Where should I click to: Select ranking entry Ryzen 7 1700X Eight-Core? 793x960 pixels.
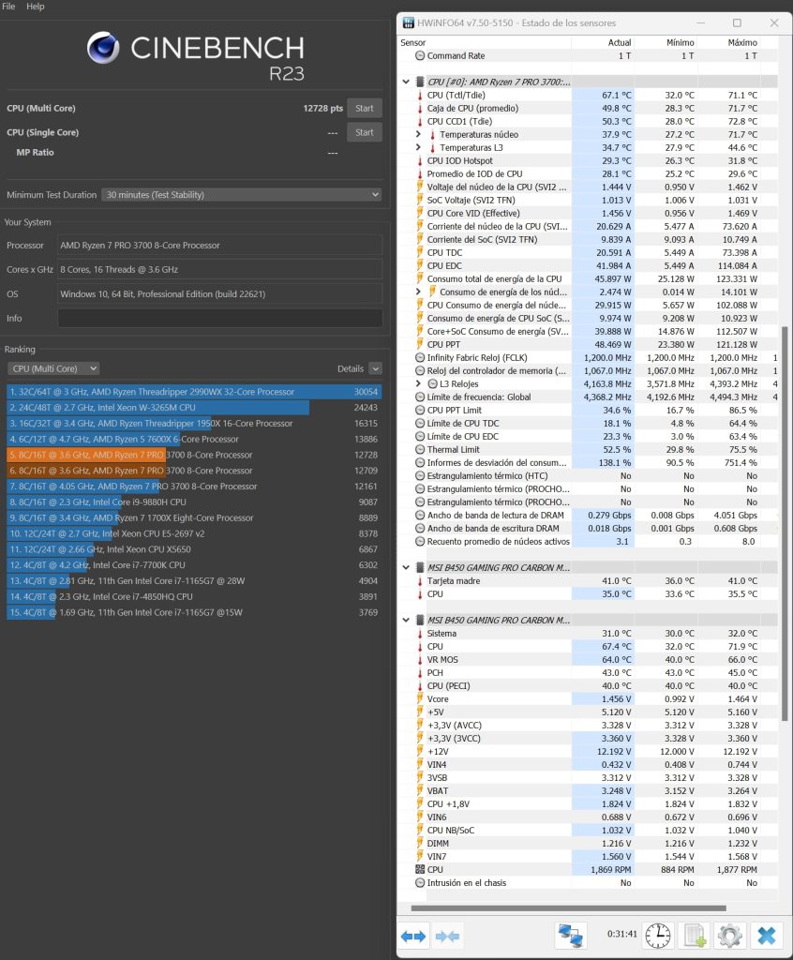click(x=194, y=517)
